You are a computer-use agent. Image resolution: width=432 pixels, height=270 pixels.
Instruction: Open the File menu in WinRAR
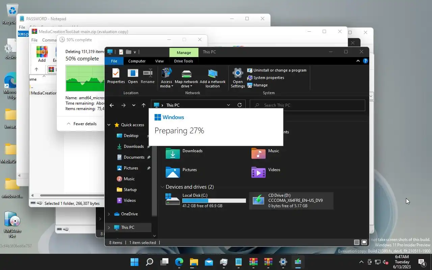coord(34,40)
